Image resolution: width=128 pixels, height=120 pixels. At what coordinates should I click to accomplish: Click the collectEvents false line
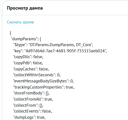(x=33, y=111)
